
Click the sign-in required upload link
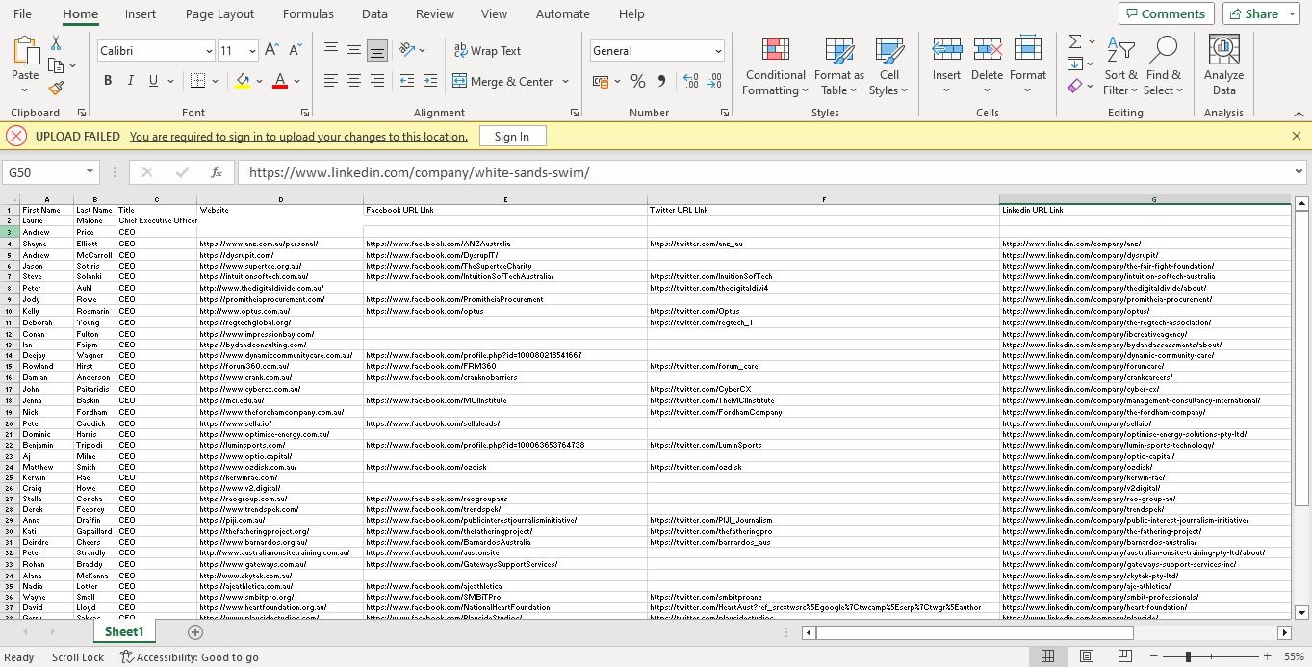[298, 137]
